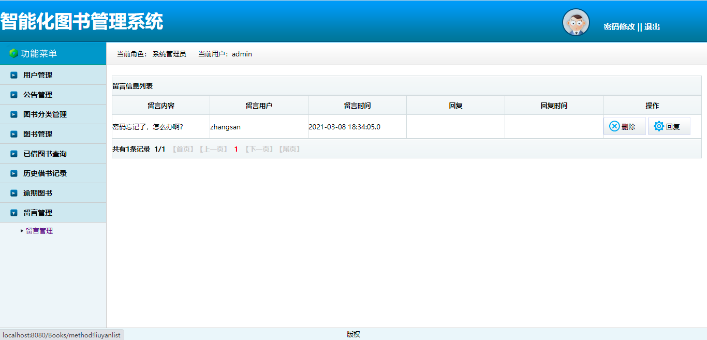Click the 退出 logout link
707x340 pixels.
click(652, 27)
